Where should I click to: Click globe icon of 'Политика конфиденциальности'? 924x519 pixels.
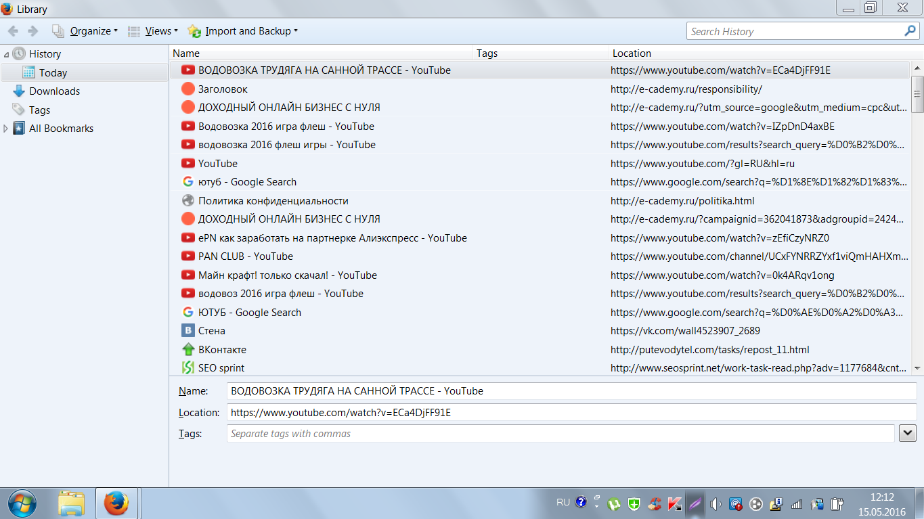point(188,201)
